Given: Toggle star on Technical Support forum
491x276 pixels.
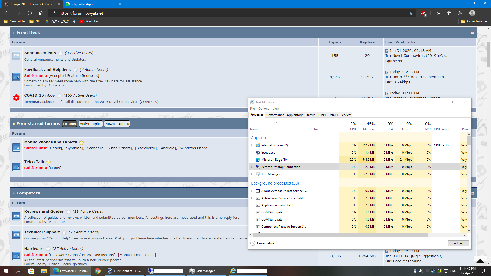Looking at the screenshot, I should click(64, 232).
